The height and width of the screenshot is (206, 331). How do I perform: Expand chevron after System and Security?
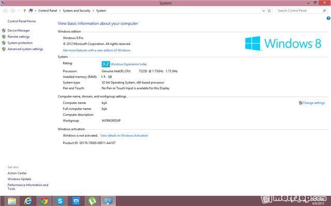[93, 10]
